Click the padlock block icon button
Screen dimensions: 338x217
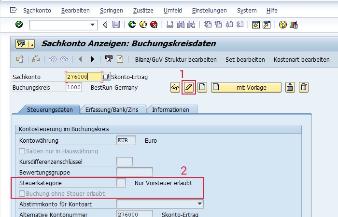pos(290,87)
